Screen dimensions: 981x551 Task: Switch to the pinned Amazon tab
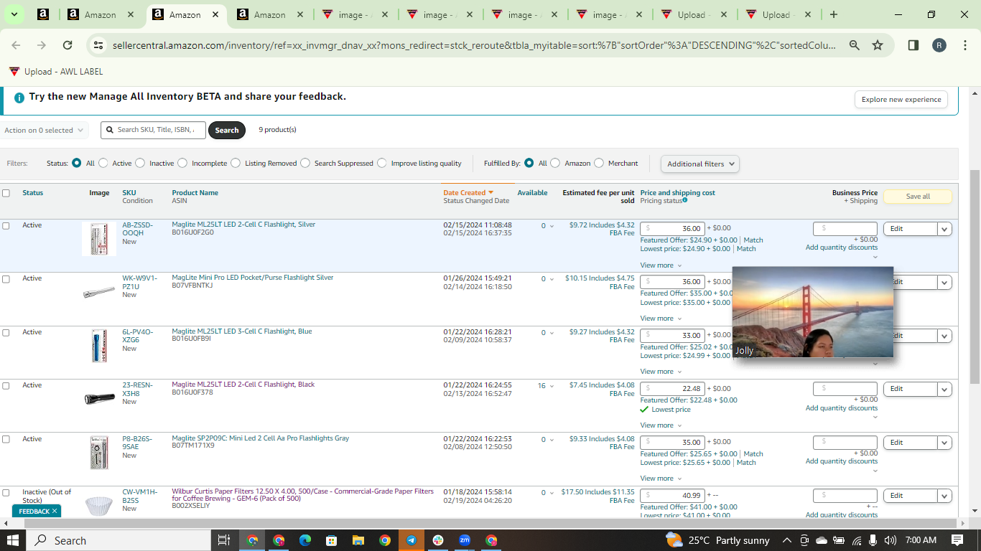(x=43, y=14)
